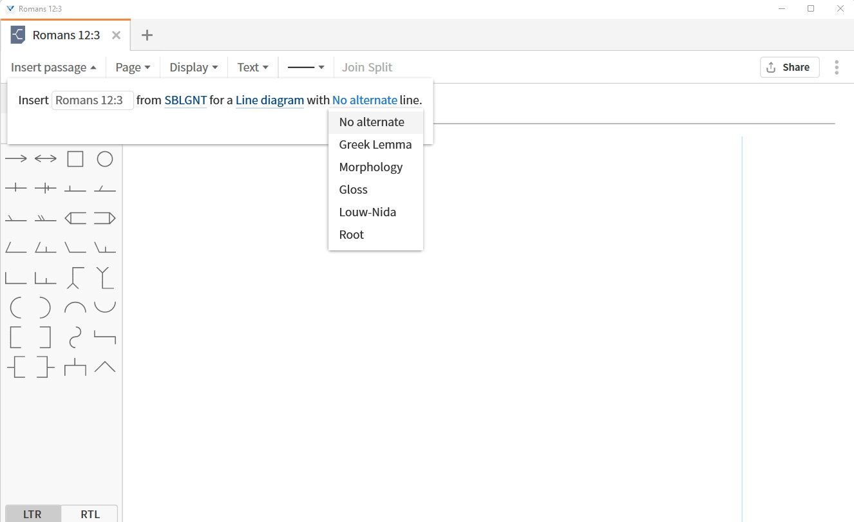
Task: Select the subject-predicate divider line symbol
Action: [16, 187]
